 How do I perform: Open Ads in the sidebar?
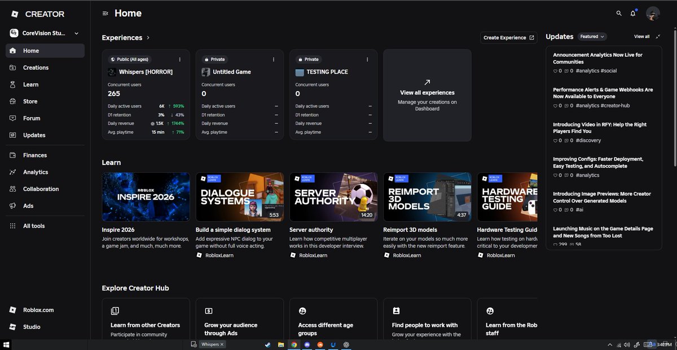[x=45, y=206]
